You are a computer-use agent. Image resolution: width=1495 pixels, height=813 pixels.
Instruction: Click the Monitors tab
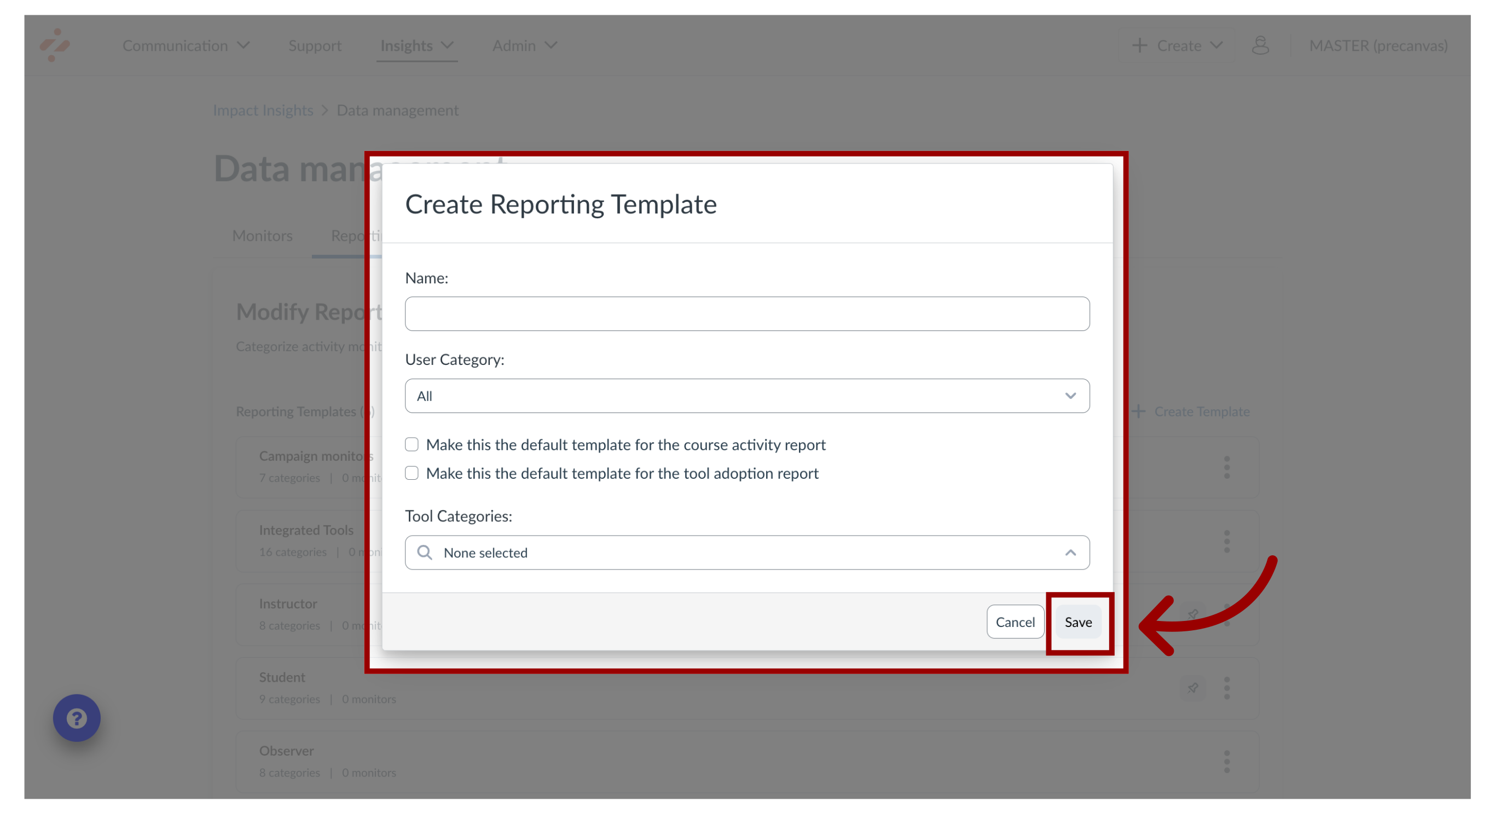tap(262, 235)
